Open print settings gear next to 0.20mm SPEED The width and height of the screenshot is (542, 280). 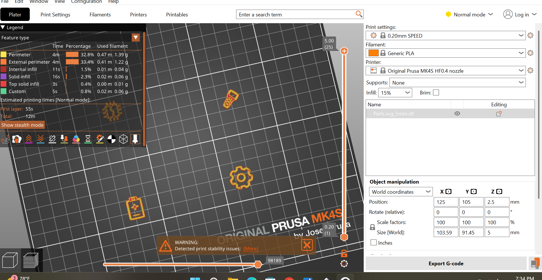pyautogui.click(x=530, y=35)
